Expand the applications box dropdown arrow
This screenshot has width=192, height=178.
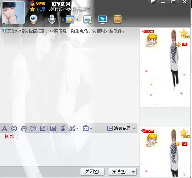(x=125, y=19)
